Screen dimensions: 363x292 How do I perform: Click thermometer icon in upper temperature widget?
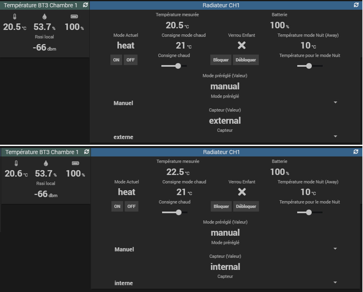pyautogui.click(x=15, y=16)
